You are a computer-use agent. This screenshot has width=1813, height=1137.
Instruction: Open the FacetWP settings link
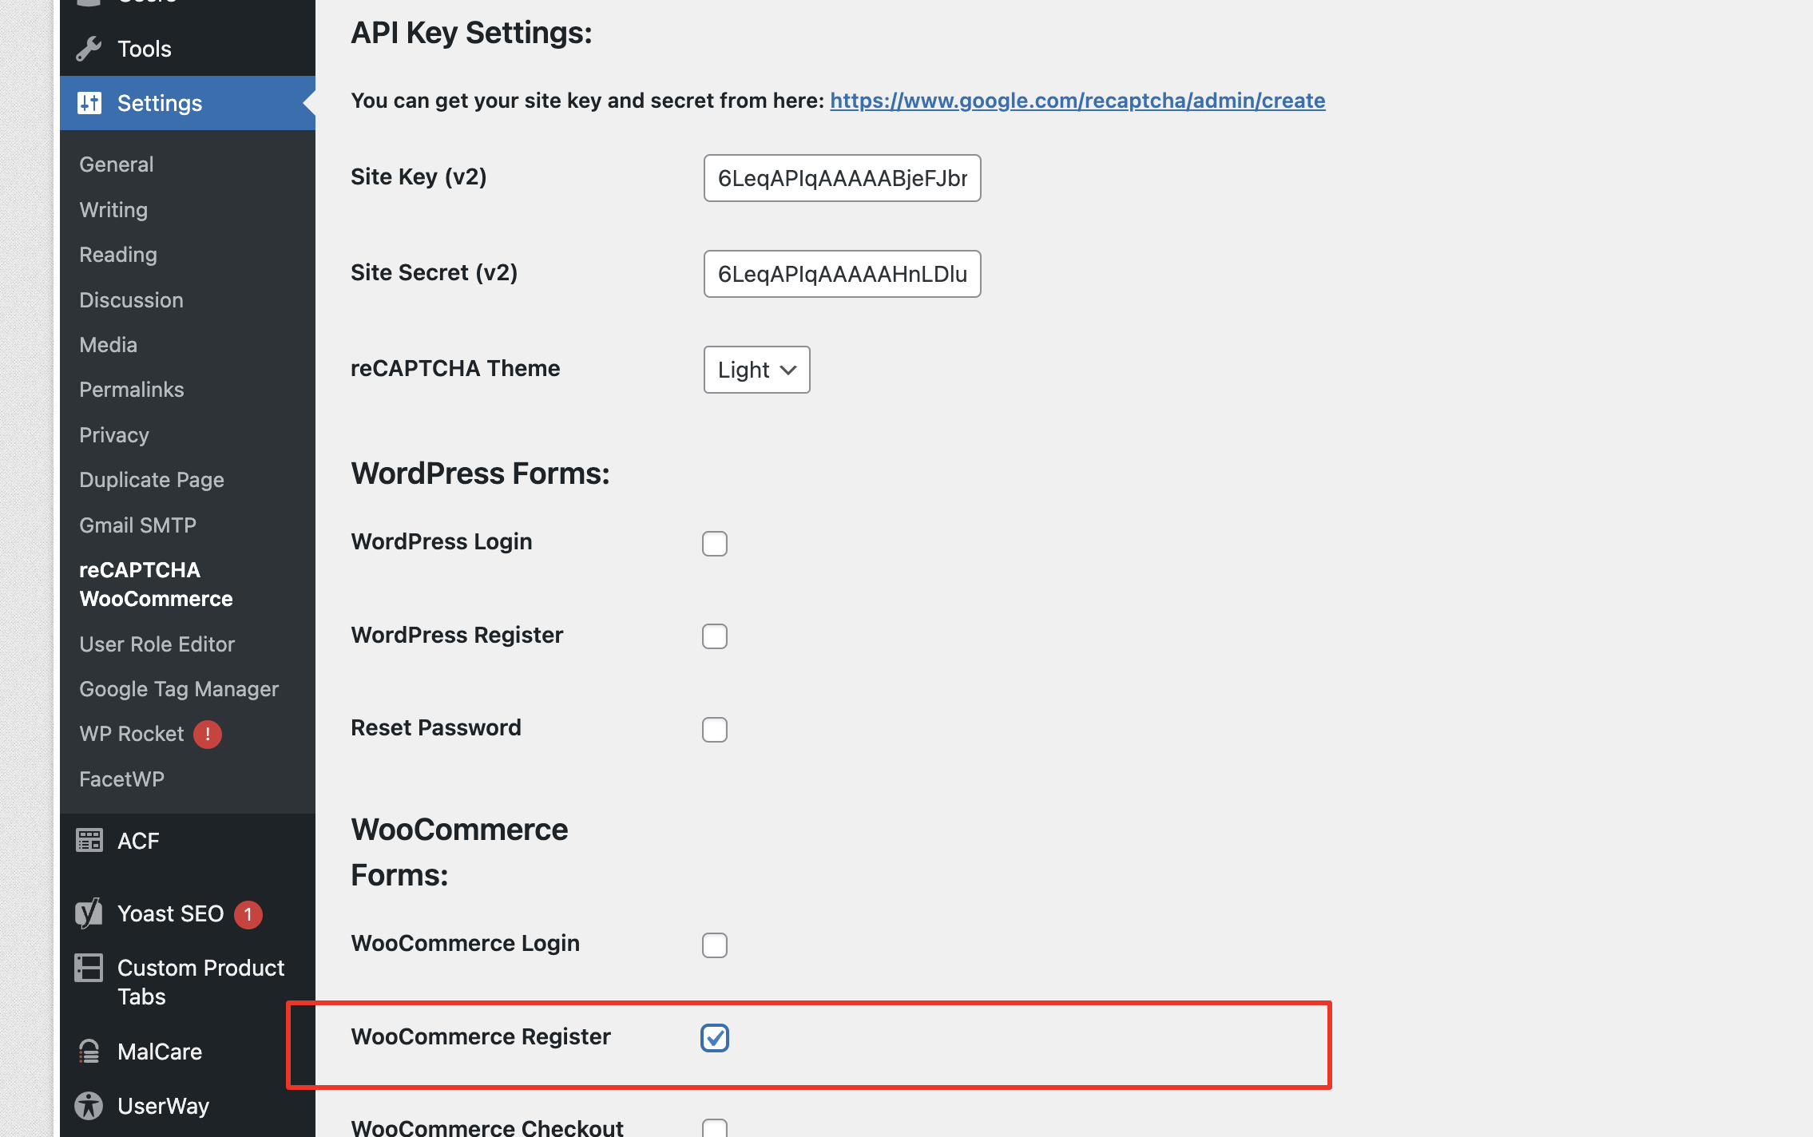coord(121,779)
